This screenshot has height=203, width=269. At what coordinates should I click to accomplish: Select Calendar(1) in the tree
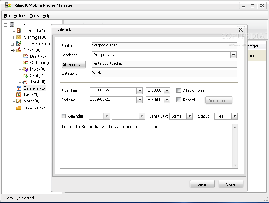pyautogui.click(x=34, y=88)
